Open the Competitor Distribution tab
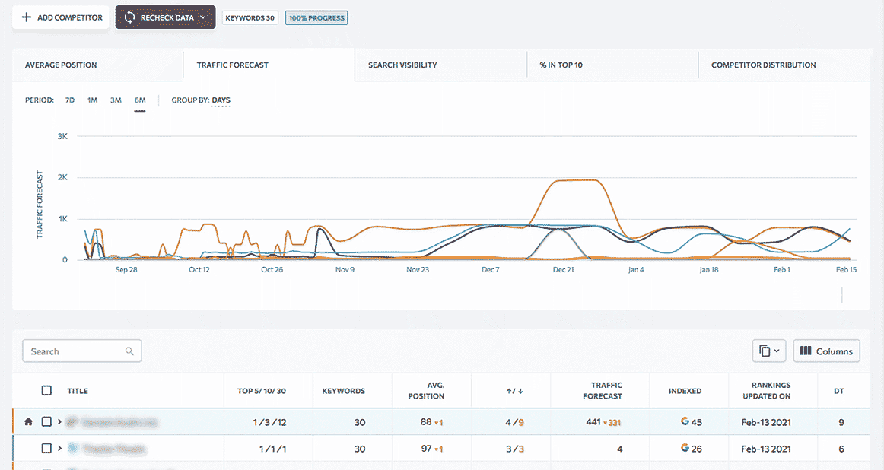 pyautogui.click(x=763, y=65)
